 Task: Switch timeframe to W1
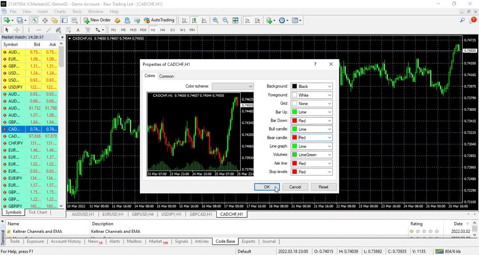183,30
